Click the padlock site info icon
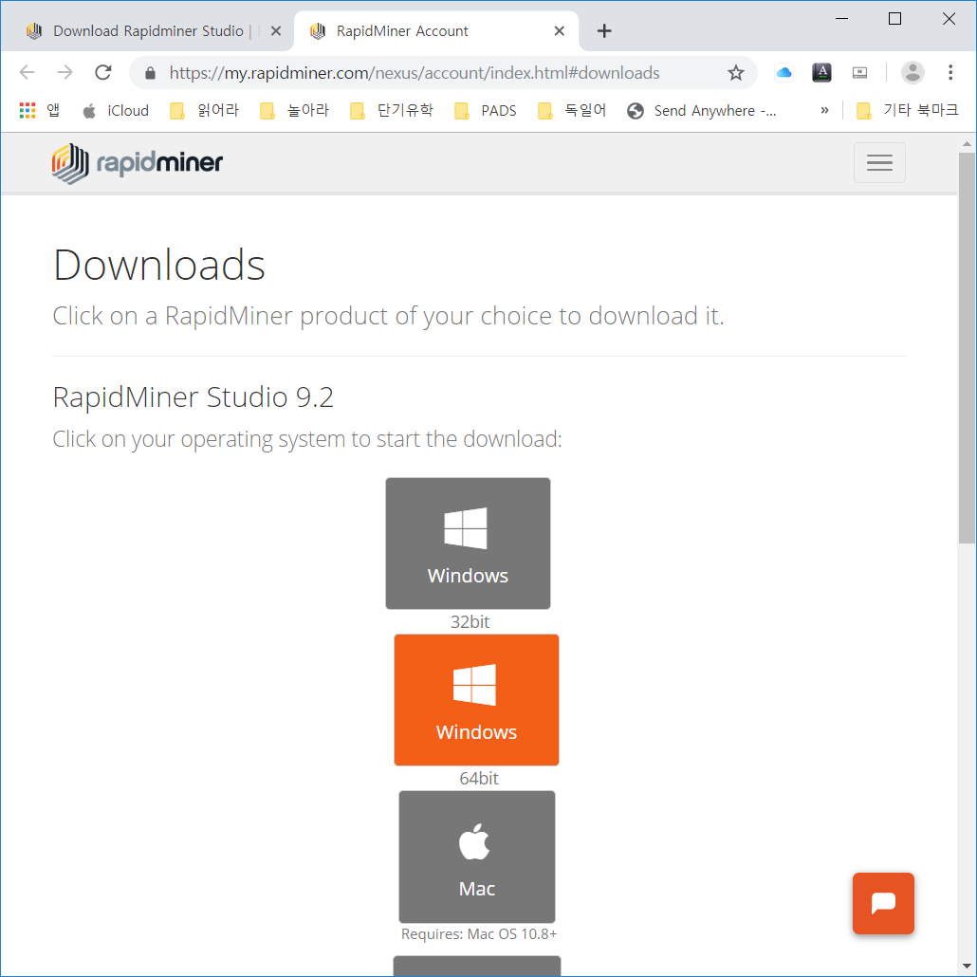The height and width of the screenshot is (977, 977). [150, 74]
